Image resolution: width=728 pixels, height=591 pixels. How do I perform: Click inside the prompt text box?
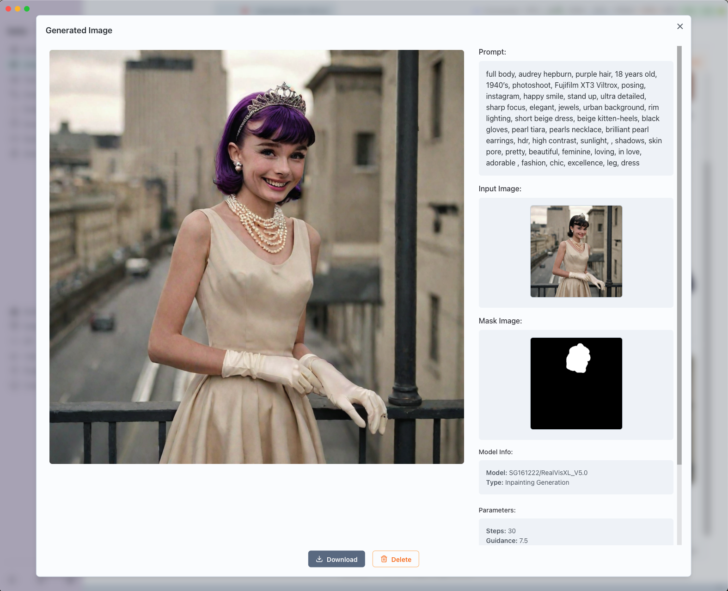click(x=575, y=118)
